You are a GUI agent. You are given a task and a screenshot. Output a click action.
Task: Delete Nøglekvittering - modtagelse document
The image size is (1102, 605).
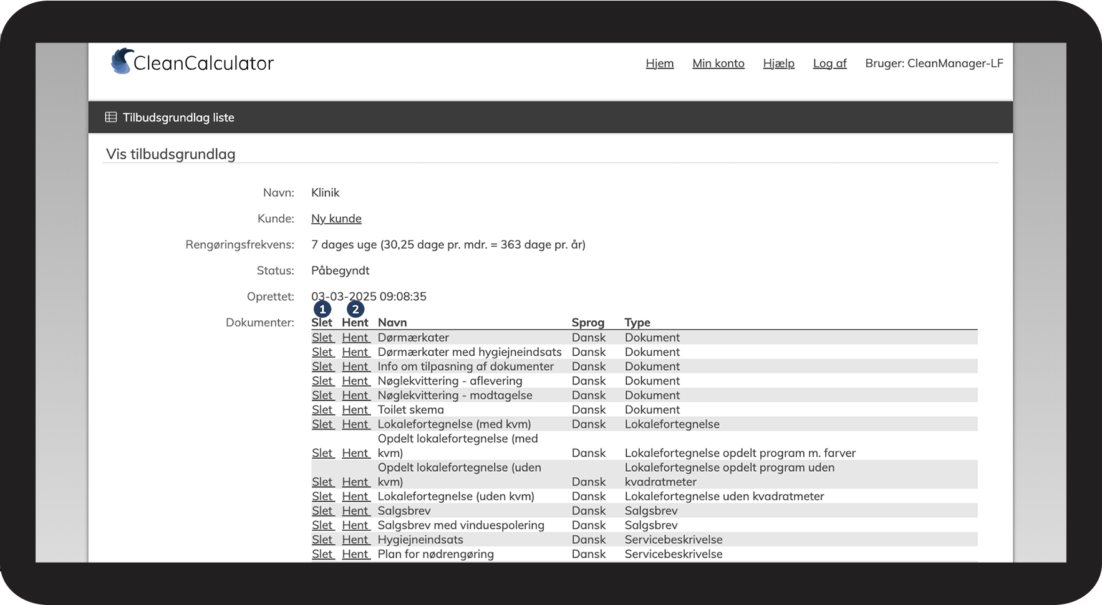pos(322,395)
